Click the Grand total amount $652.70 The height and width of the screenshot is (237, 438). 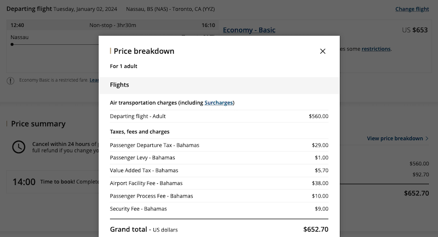point(316,229)
